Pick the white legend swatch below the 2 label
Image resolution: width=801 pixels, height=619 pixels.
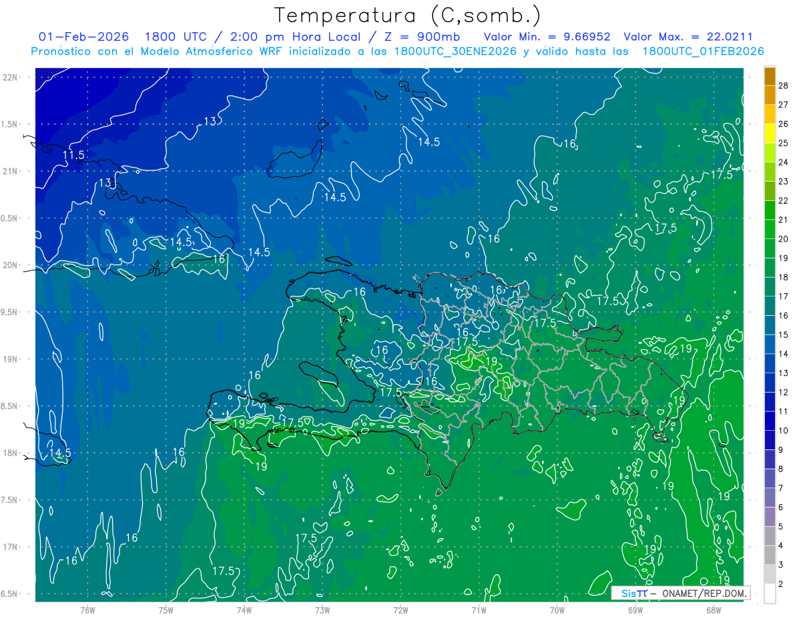coord(770,594)
